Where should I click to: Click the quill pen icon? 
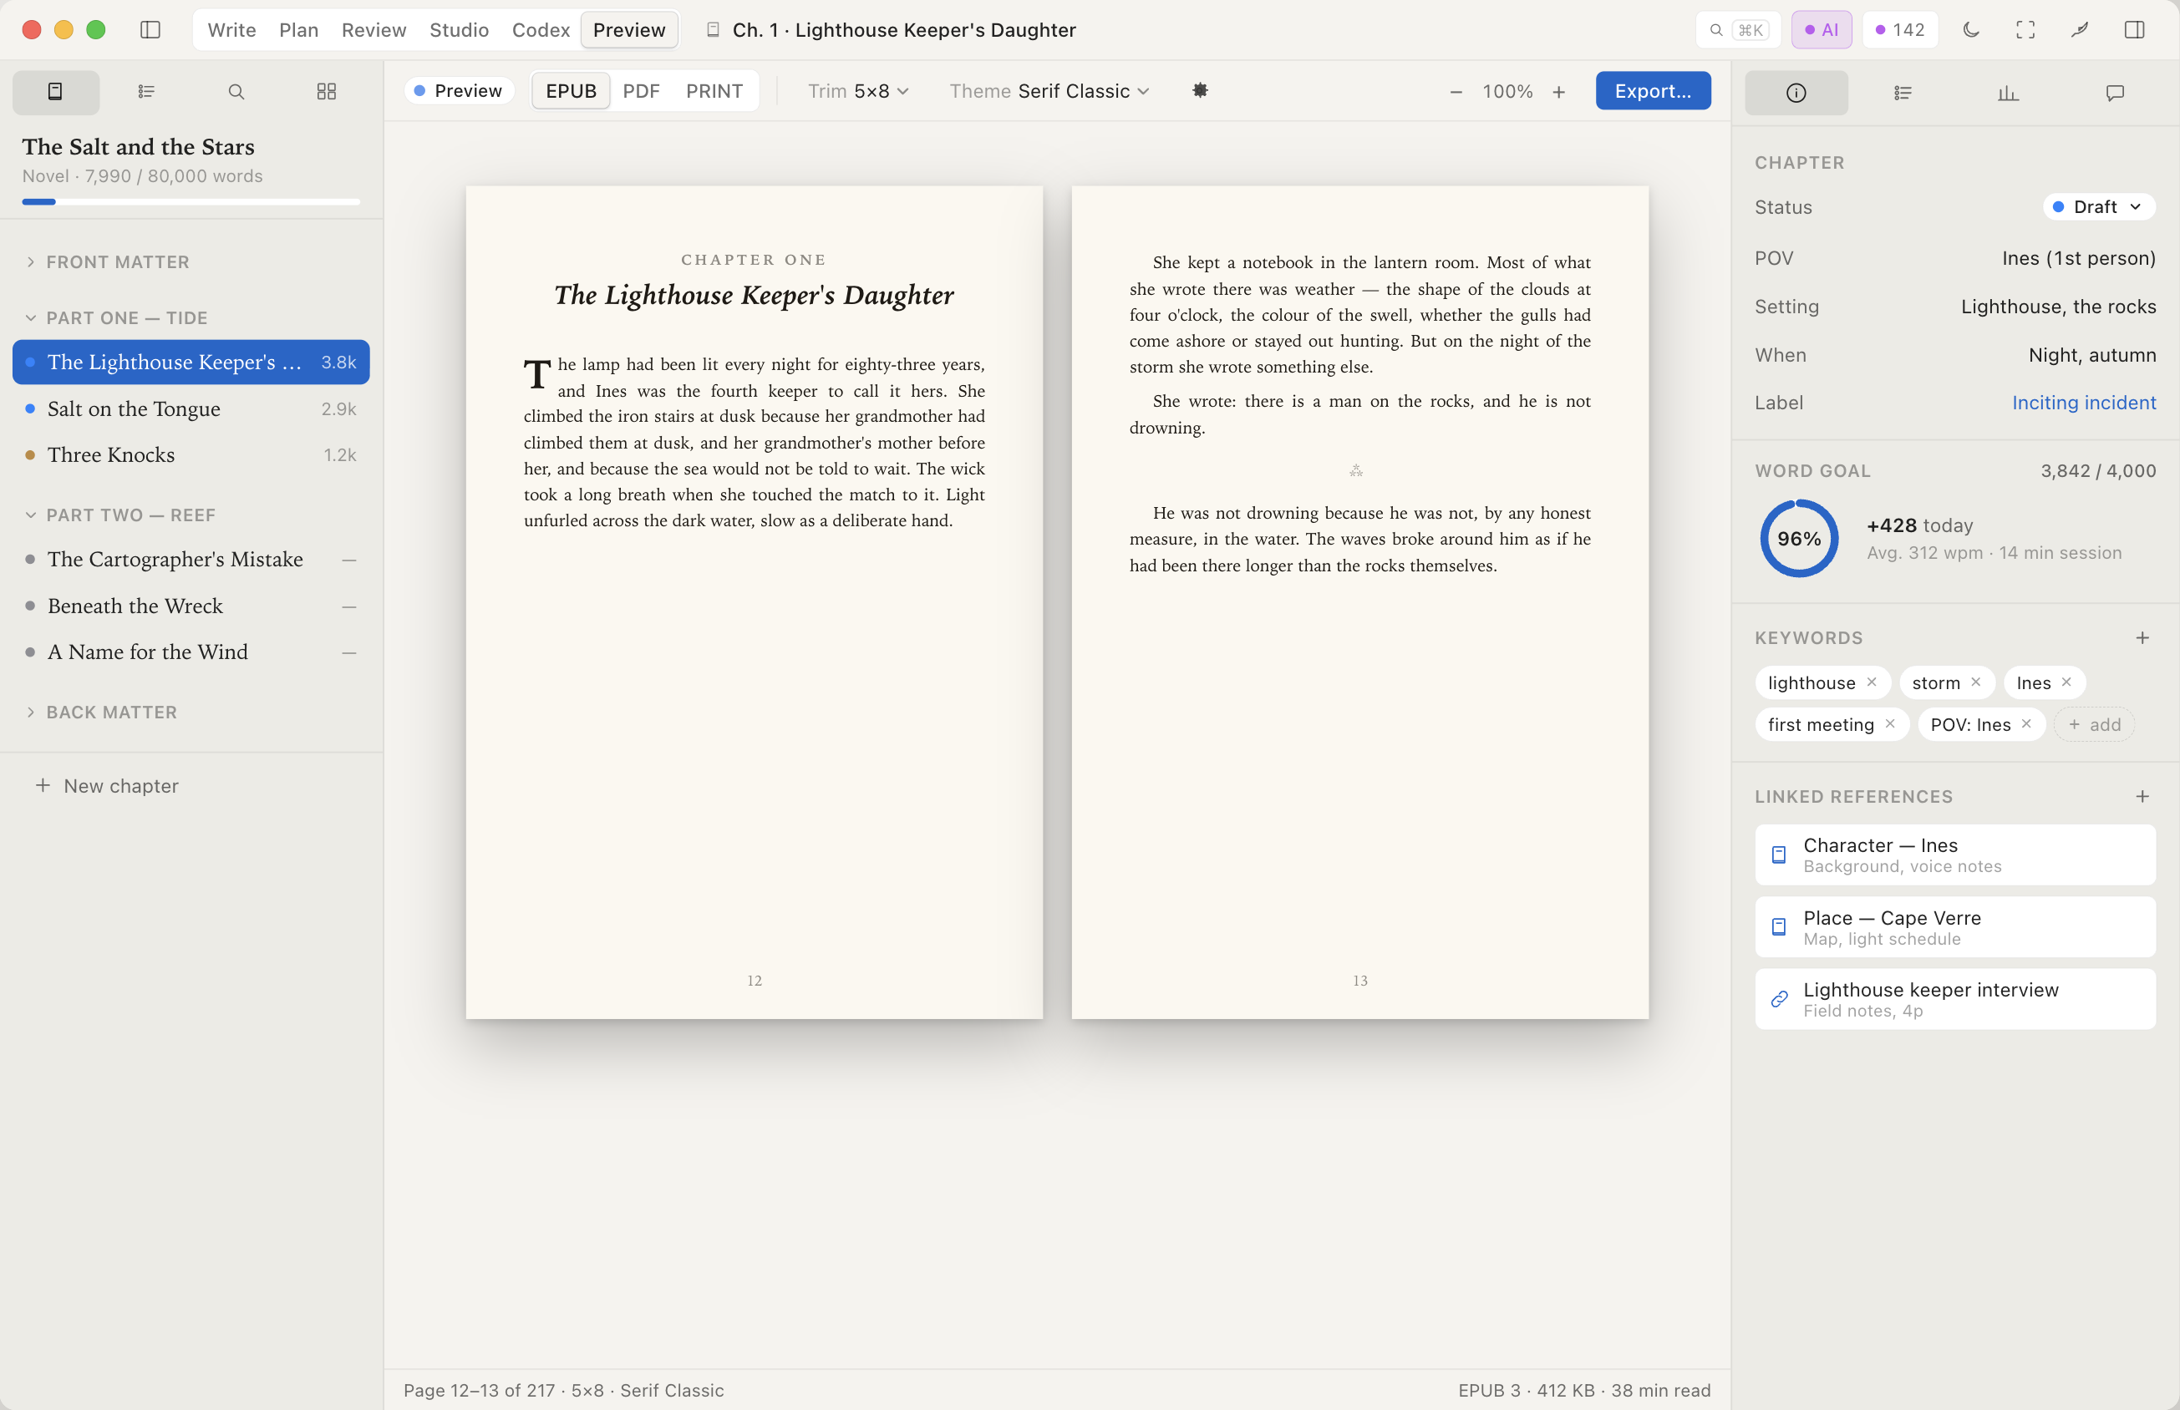tap(2081, 30)
